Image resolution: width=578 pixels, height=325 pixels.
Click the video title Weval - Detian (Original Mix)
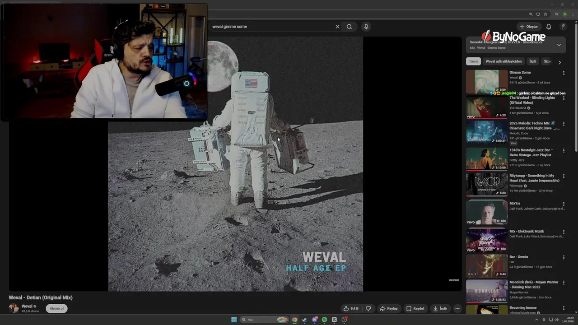click(41, 298)
